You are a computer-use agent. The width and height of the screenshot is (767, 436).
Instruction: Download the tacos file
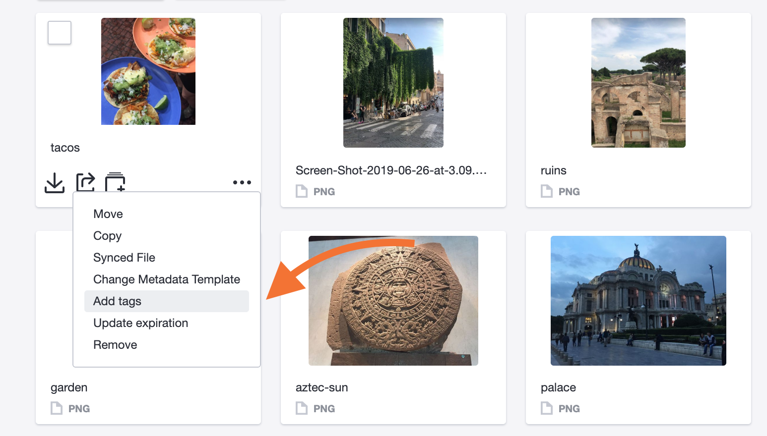pos(55,183)
